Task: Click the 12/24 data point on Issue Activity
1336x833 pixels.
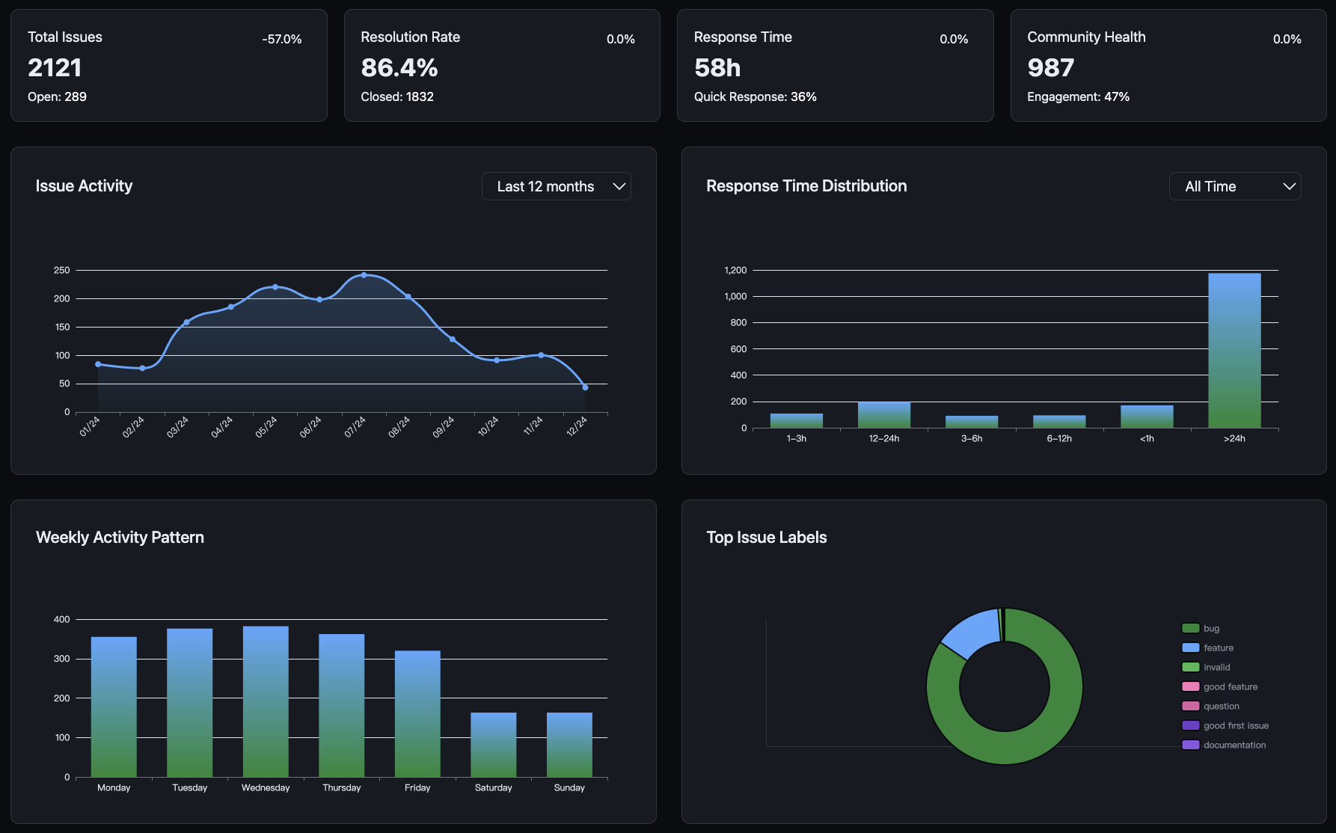Action: pyautogui.click(x=585, y=387)
